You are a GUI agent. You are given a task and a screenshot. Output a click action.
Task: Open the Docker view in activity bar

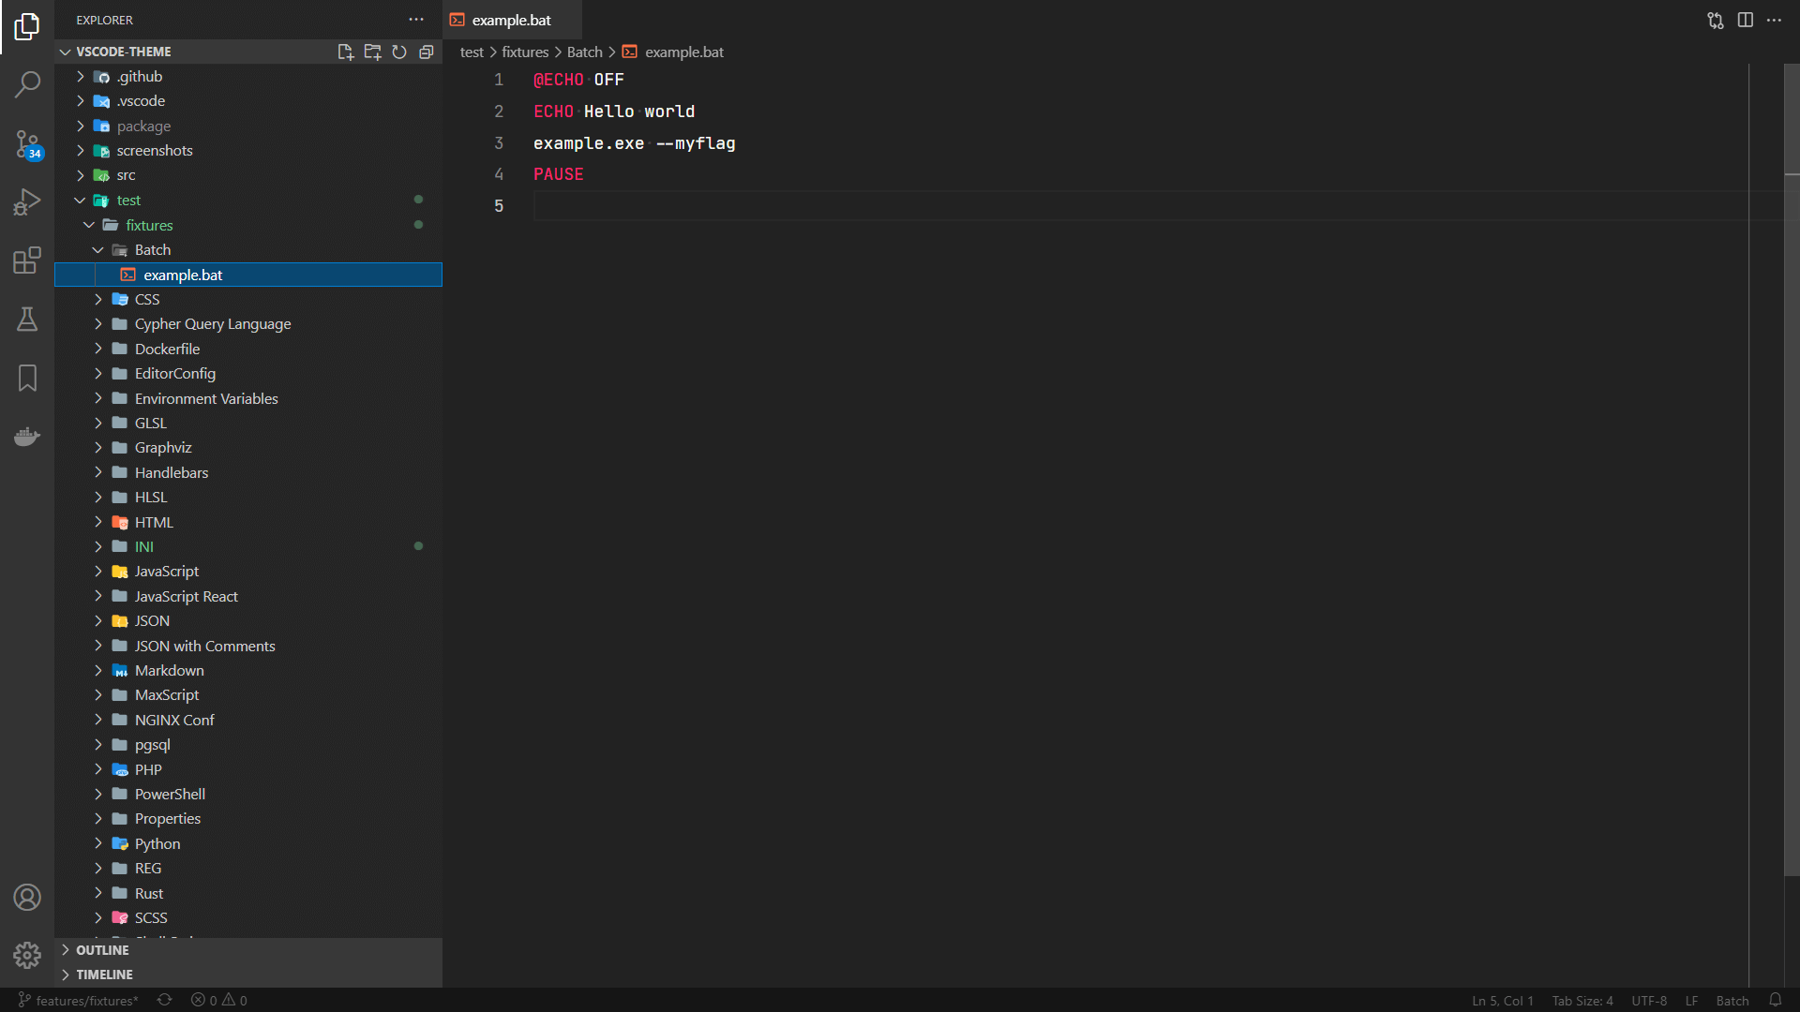(27, 437)
